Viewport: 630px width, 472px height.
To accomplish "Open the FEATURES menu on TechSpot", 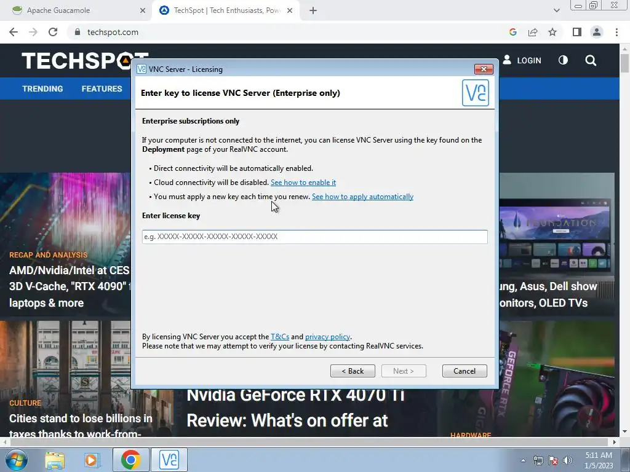I will click(x=102, y=88).
